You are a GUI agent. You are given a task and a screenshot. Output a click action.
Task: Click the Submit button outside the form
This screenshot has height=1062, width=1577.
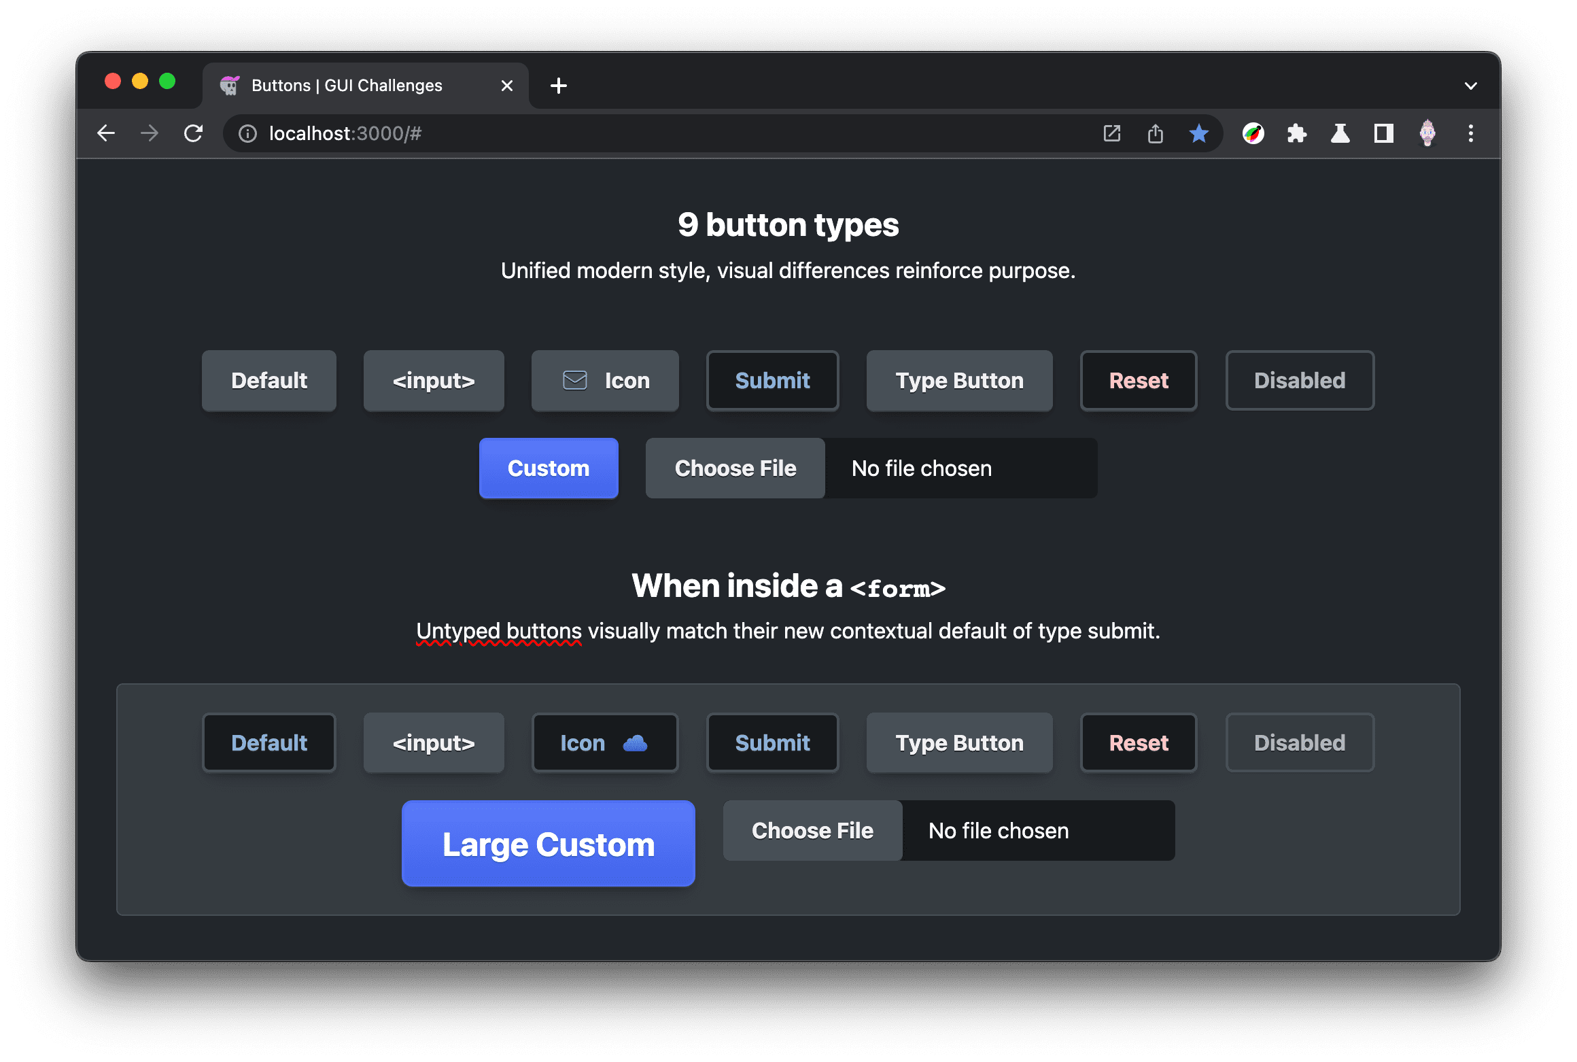[772, 381]
